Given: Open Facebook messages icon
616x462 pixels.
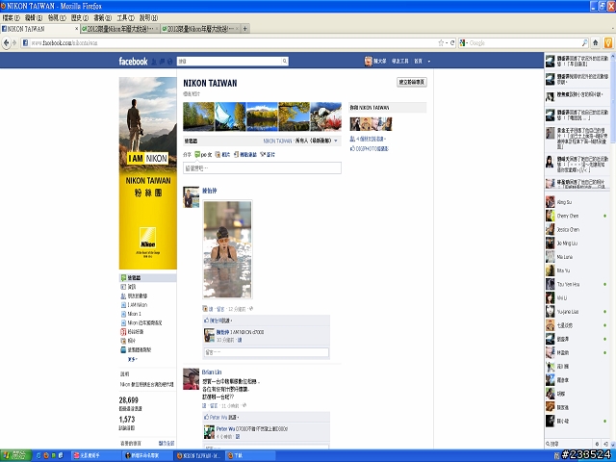Looking at the screenshot, I should 162,62.
